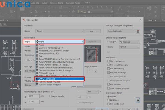The height and width of the screenshot is (110, 165).
Task: Open the printer/plotter Name dropdown
Action: coord(60,42)
